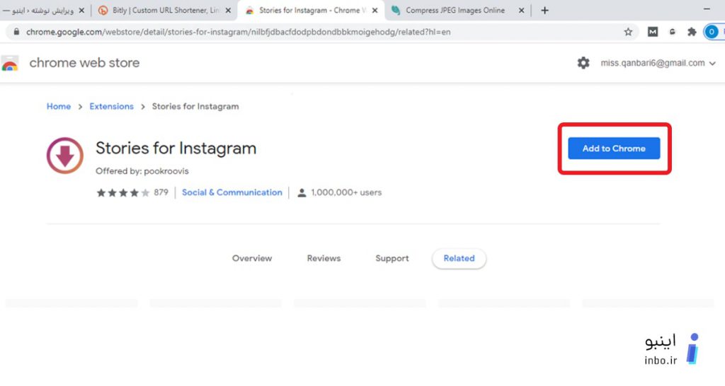725x386 pixels.
Task: Click the small extension icon beside the puzzle icon
Action: pos(673,32)
